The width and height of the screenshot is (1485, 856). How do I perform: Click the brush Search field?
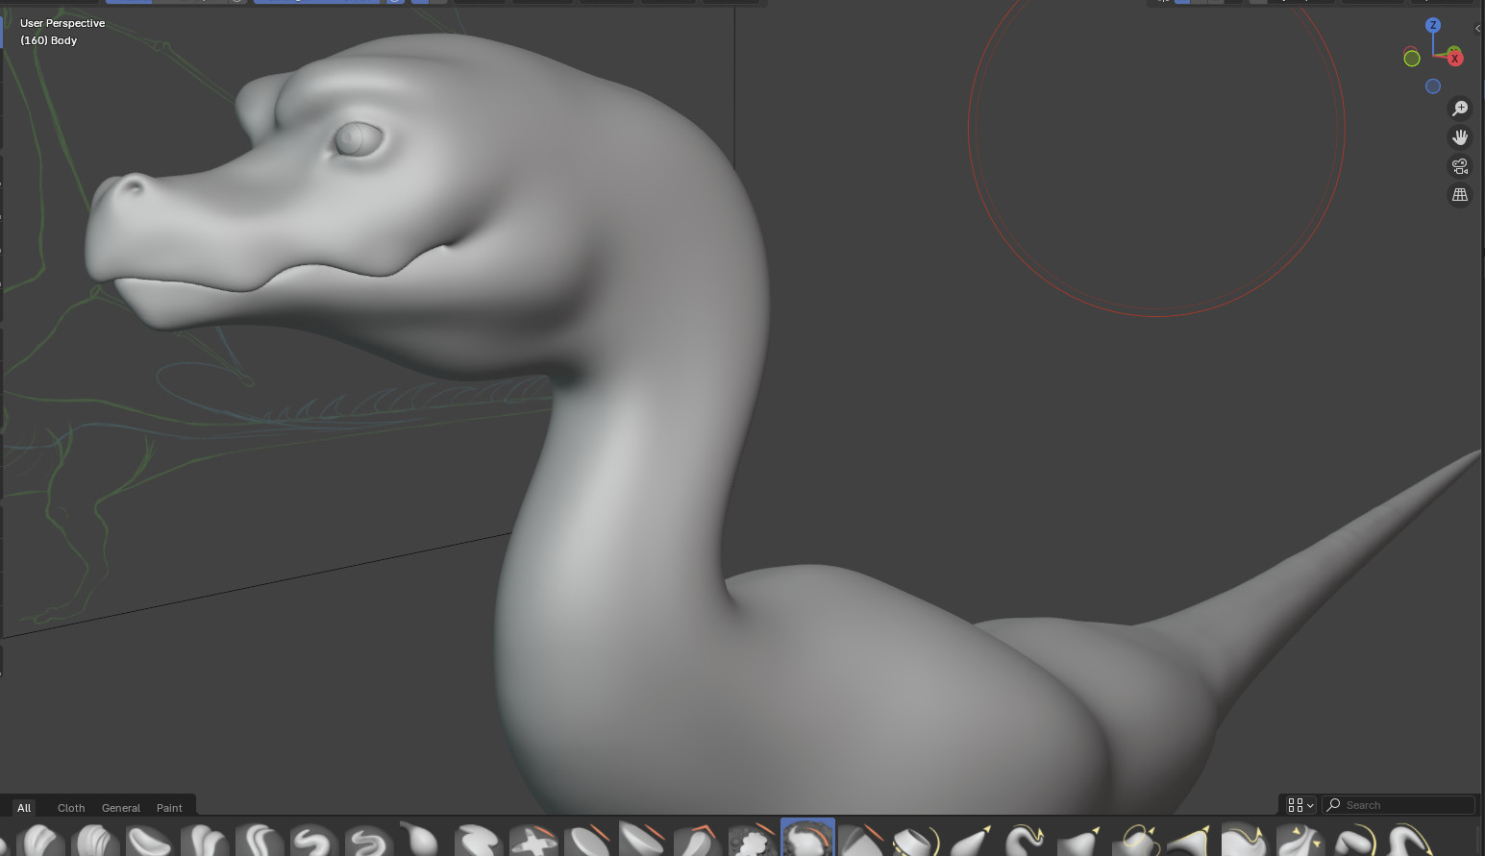coord(1398,805)
